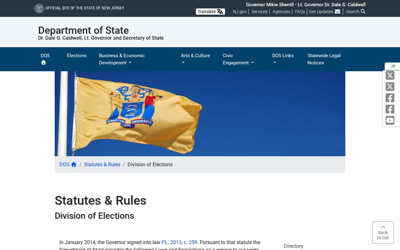The width and height of the screenshot is (400, 250).
Task: Click the Statutes & Rules heading
Action: tap(101, 200)
